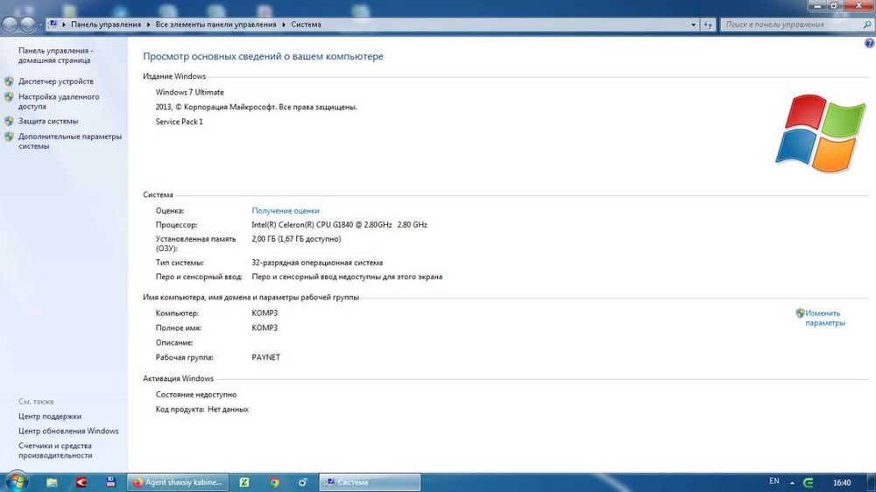This screenshot has height=492, width=876.
Task: Launch Google Chrome from the taskbar
Action: point(273,482)
